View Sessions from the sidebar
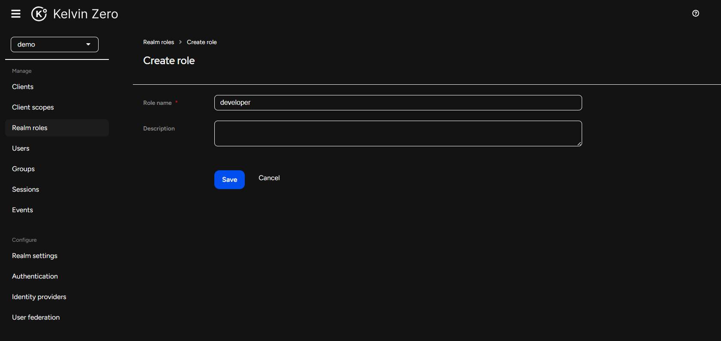The height and width of the screenshot is (341, 721). click(x=25, y=190)
